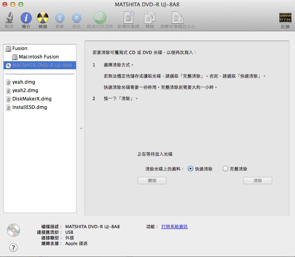Open the 記錄 (Log) warning icon
Image resolution: width=295 pixels, height=257 pixels.
pos(285,18)
